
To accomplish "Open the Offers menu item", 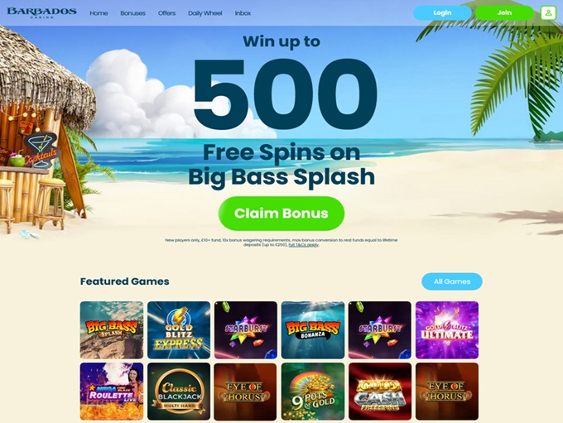I will pos(167,13).
